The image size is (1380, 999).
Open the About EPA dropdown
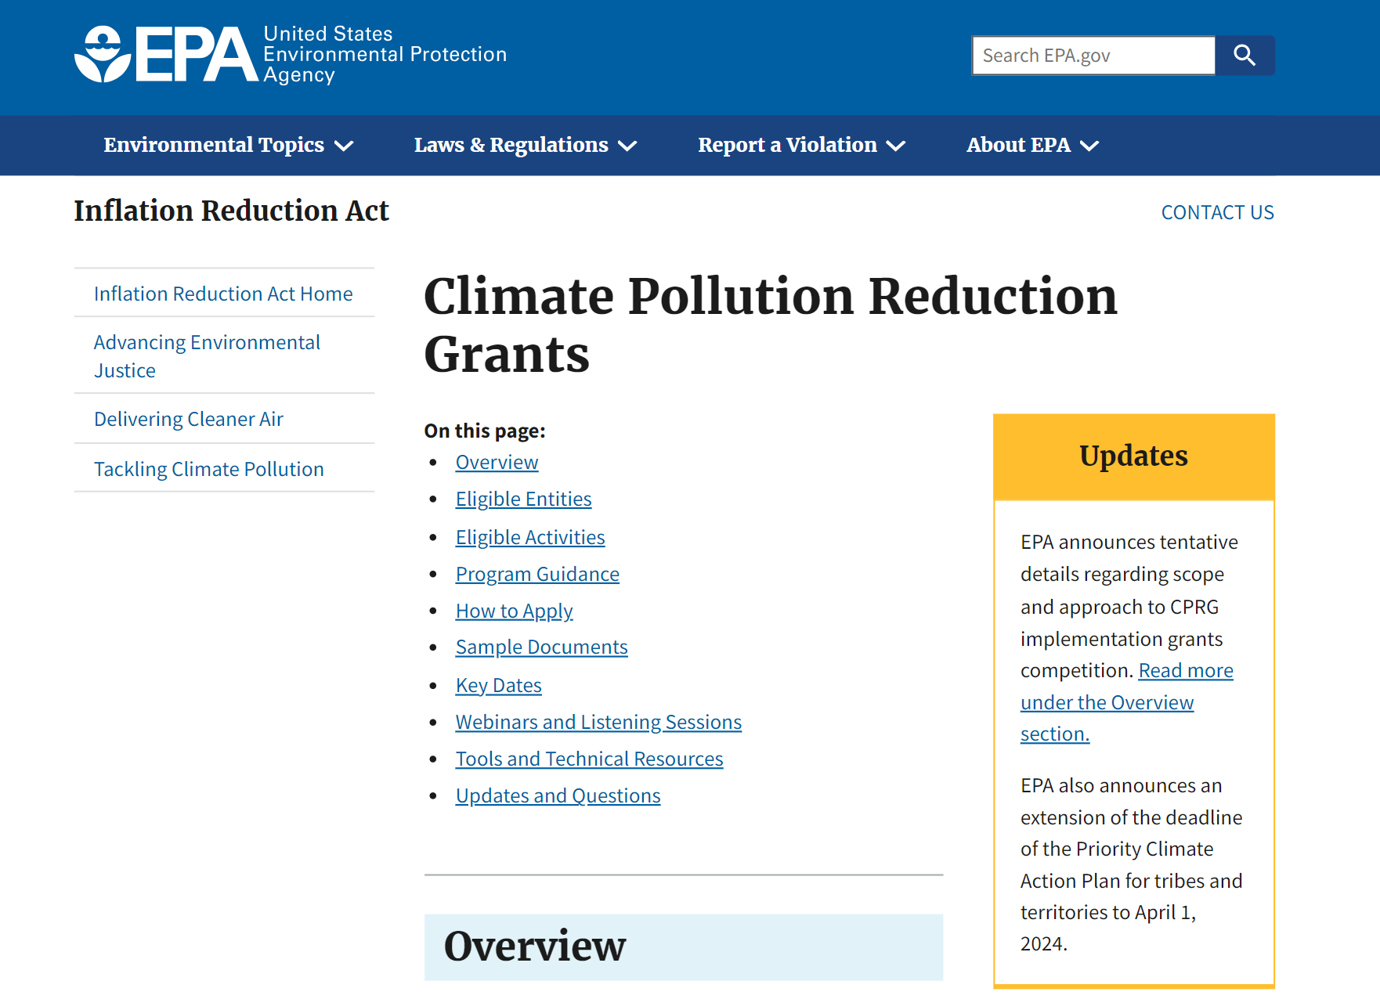click(1031, 146)
